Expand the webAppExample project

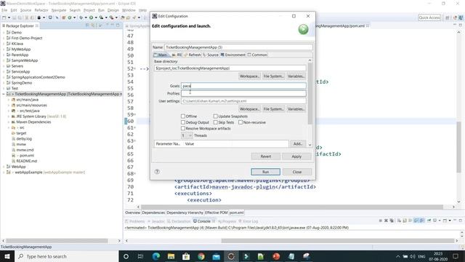tap(4, 172)
